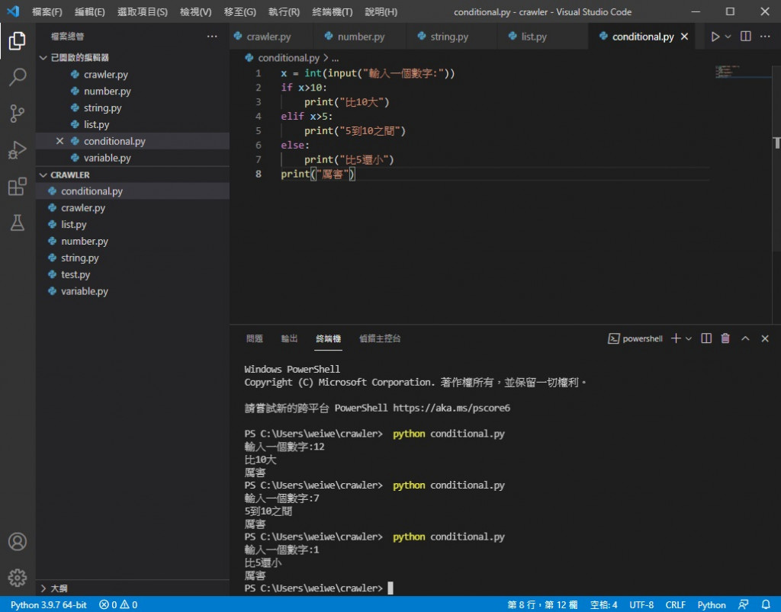Maximize the panel size with caret
Viewport: 781px width, 612px height.
click(745, 338)
